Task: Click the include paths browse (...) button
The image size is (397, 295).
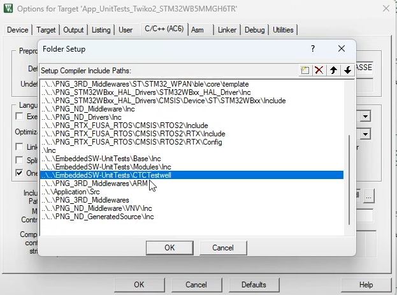Action: tap(368, 196)
